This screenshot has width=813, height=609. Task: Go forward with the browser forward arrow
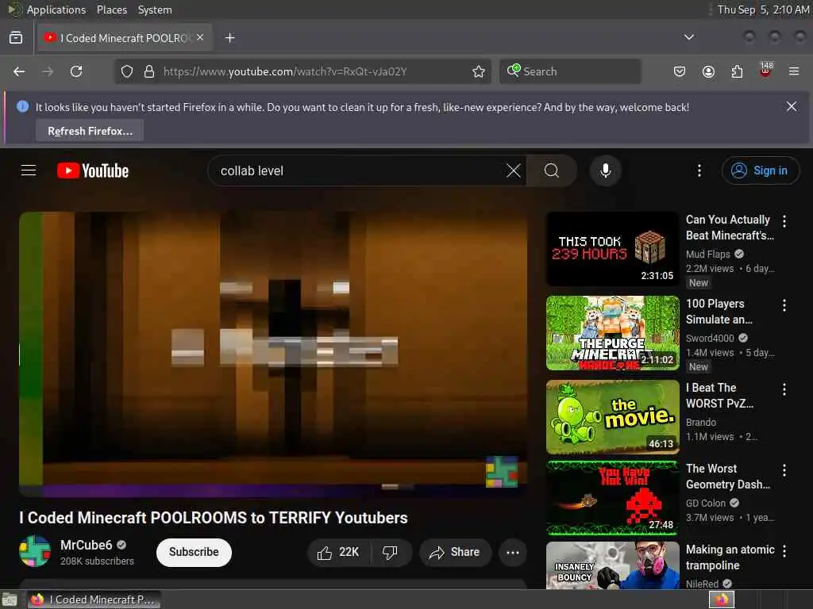pos(48,71)
